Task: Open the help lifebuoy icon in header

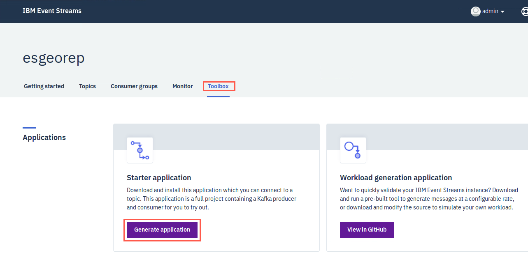Action: [525, 11]
